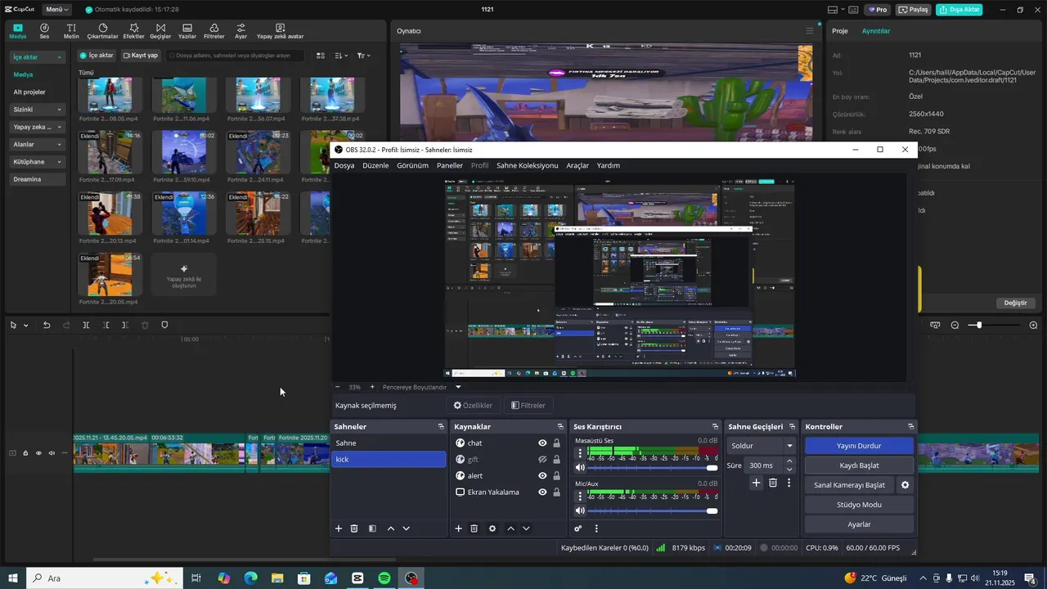Open the Paneller menu in OBS
This screenshot has width=1047, height=589.
tap(450, 165)
